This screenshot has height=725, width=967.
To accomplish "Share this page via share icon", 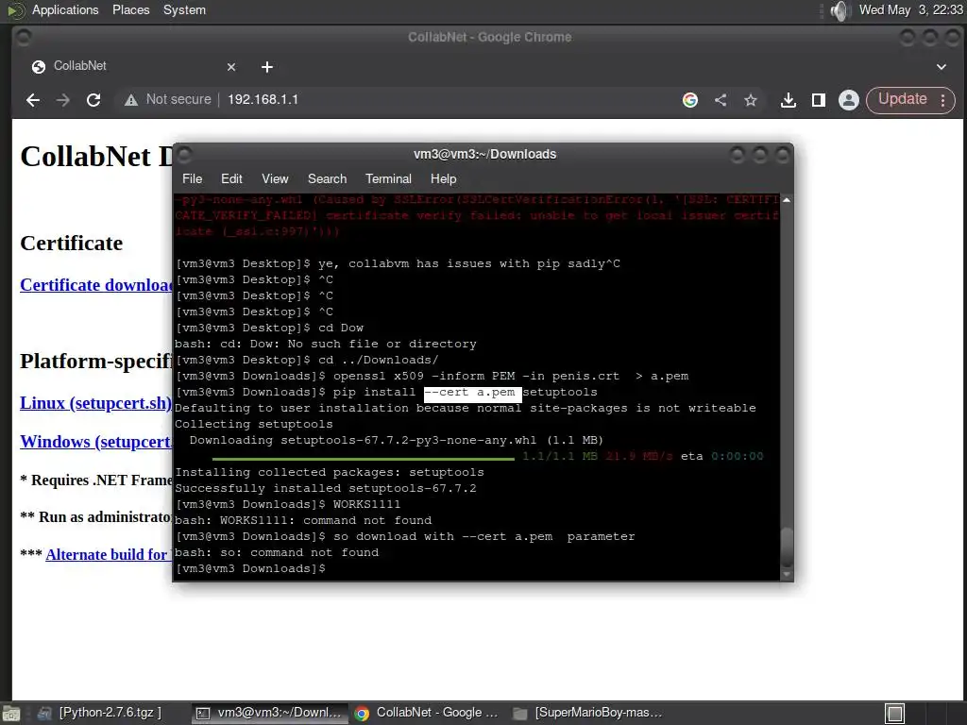I will [721, 100].
